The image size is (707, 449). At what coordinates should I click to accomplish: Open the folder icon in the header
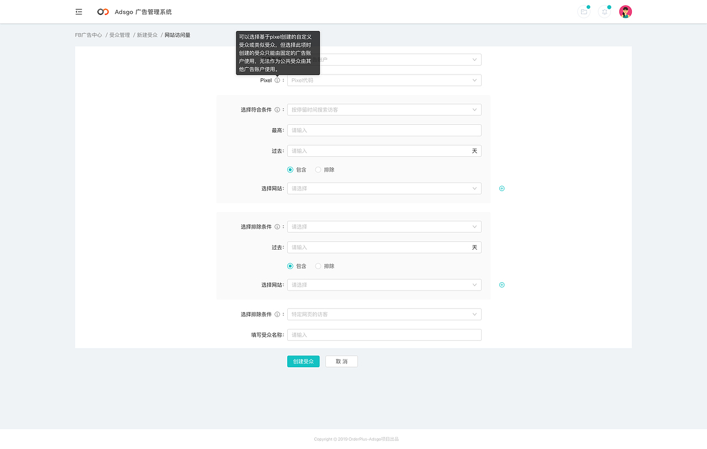click(x=584, y=12)
